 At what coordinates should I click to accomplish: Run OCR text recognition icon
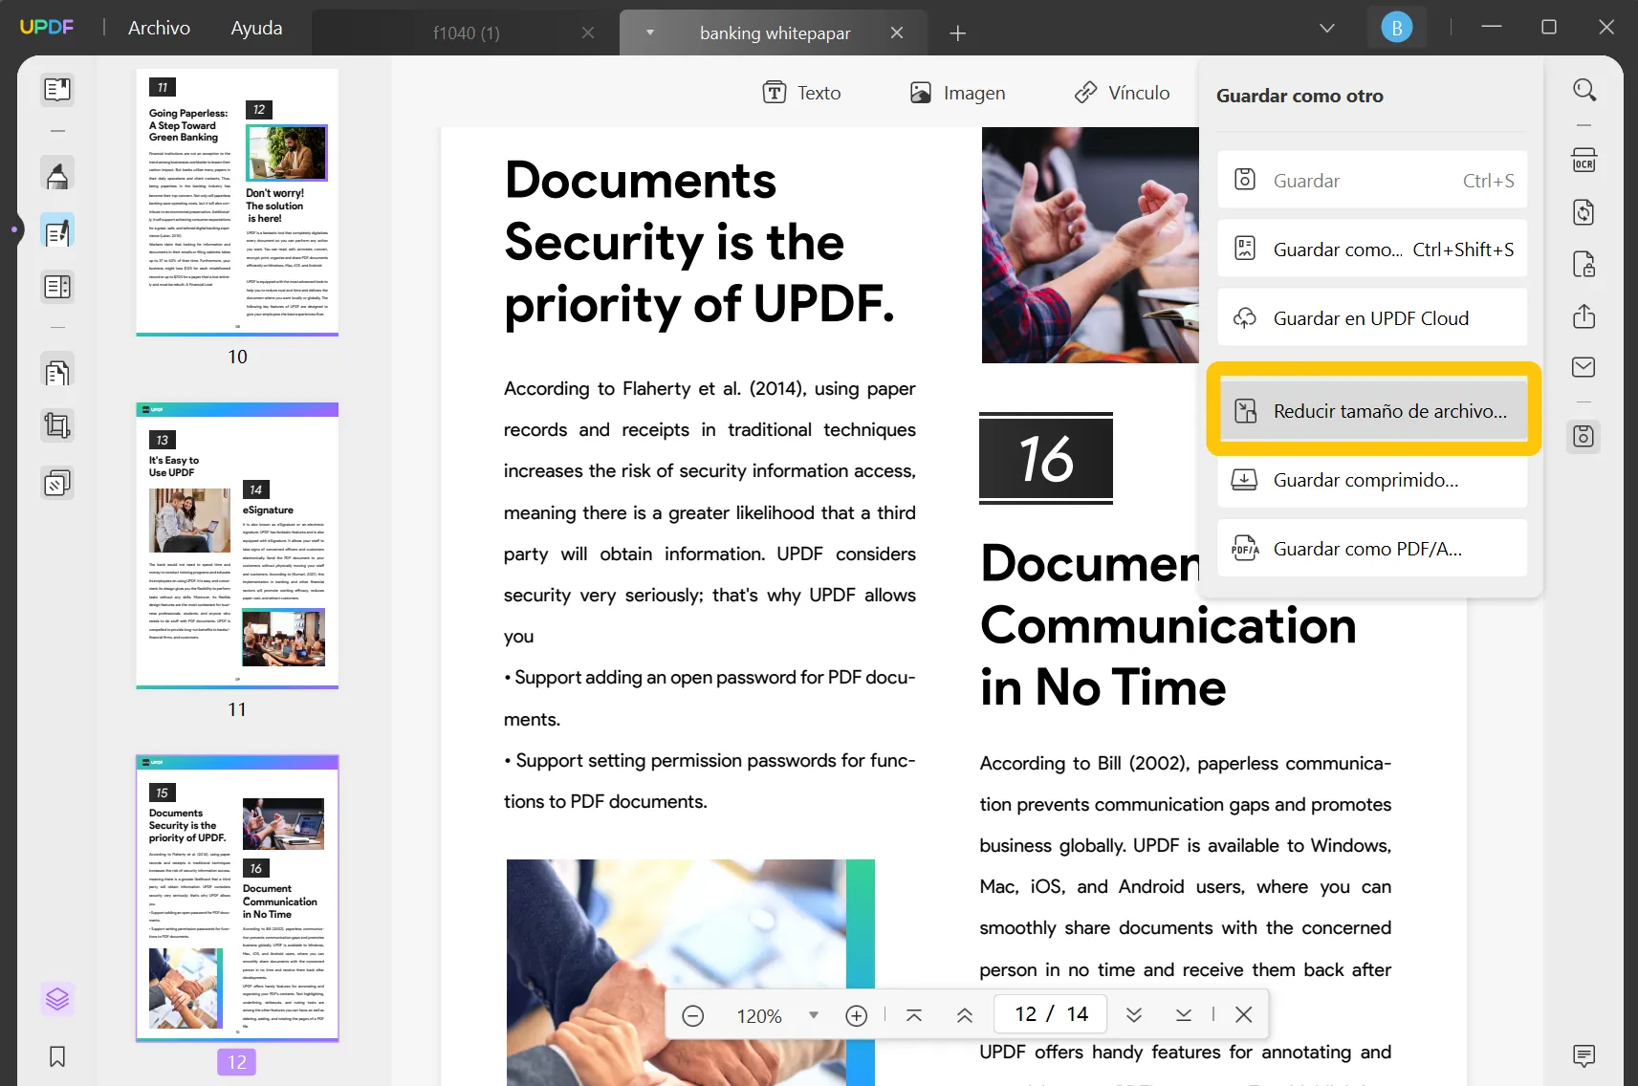tap(1584, 160)
